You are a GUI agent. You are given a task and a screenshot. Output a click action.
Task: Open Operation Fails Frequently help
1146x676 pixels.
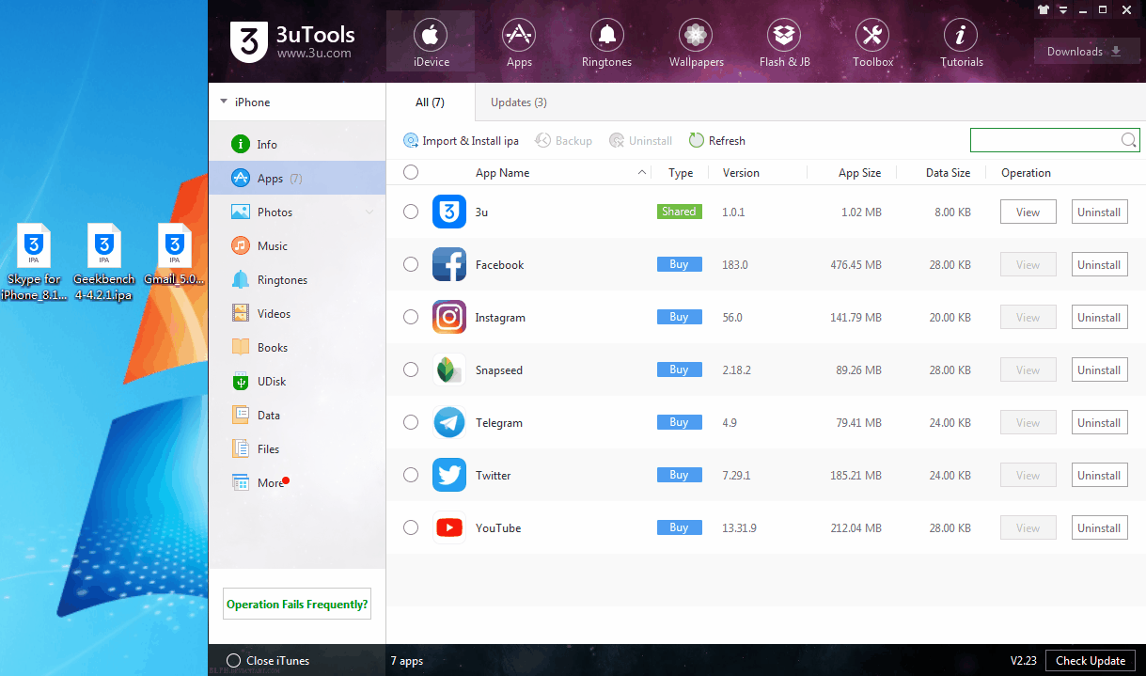(x=297, y=605)
